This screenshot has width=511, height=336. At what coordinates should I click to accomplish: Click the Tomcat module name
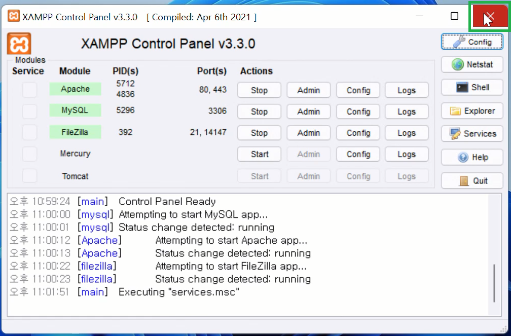75,176
